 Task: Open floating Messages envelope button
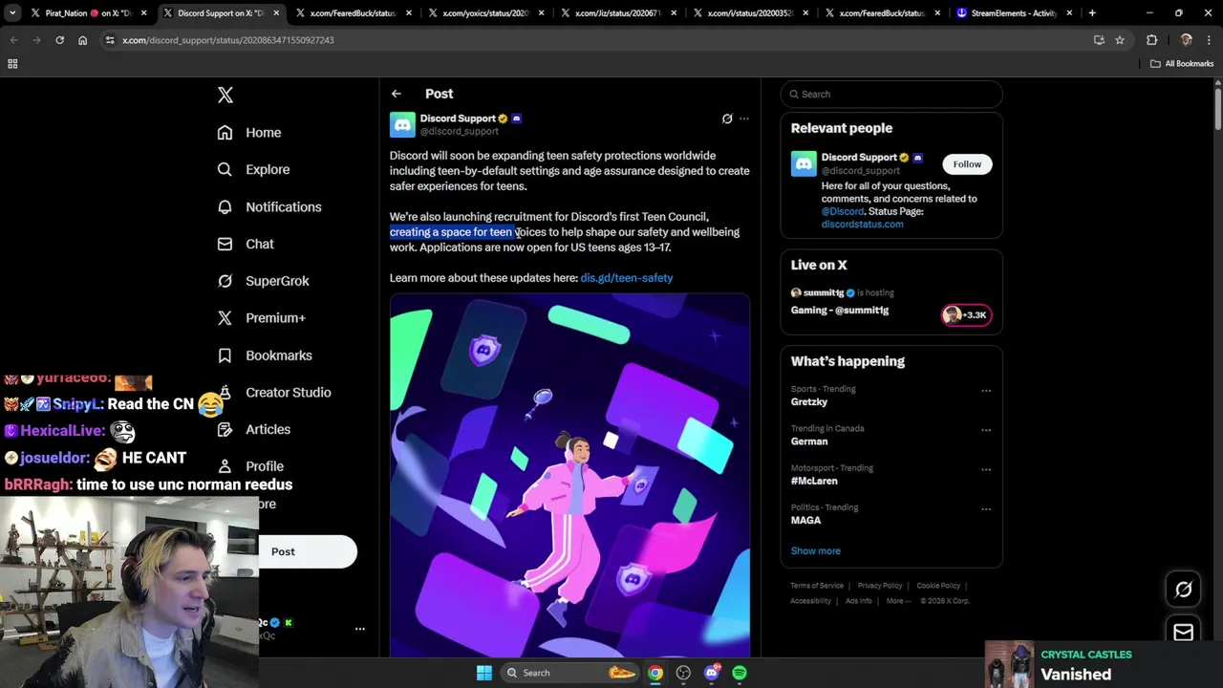[1183, 632]
